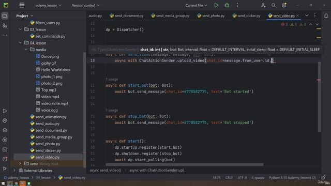Click the 04_lesson breadcrumb in status bar
Viewport: 331px width, 186px height.
click(43, 178)
